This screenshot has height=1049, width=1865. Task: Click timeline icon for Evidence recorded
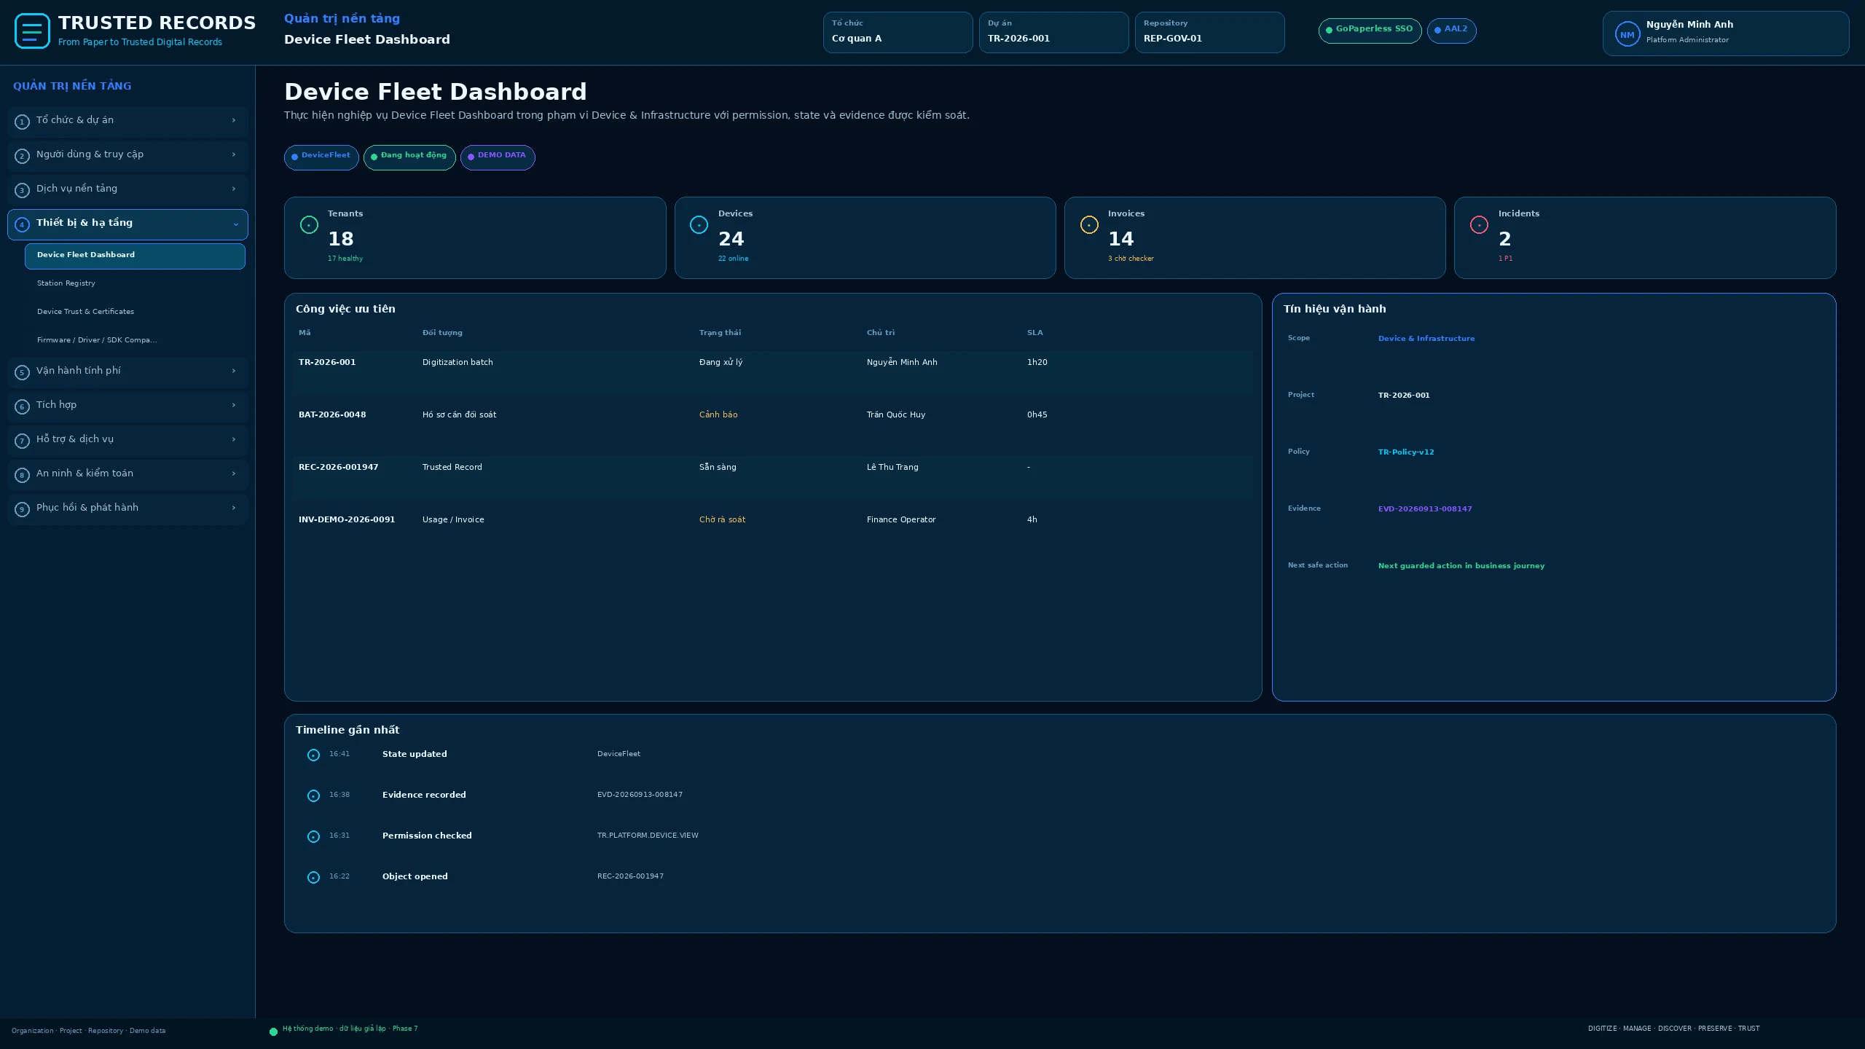(x=313, y=796)
